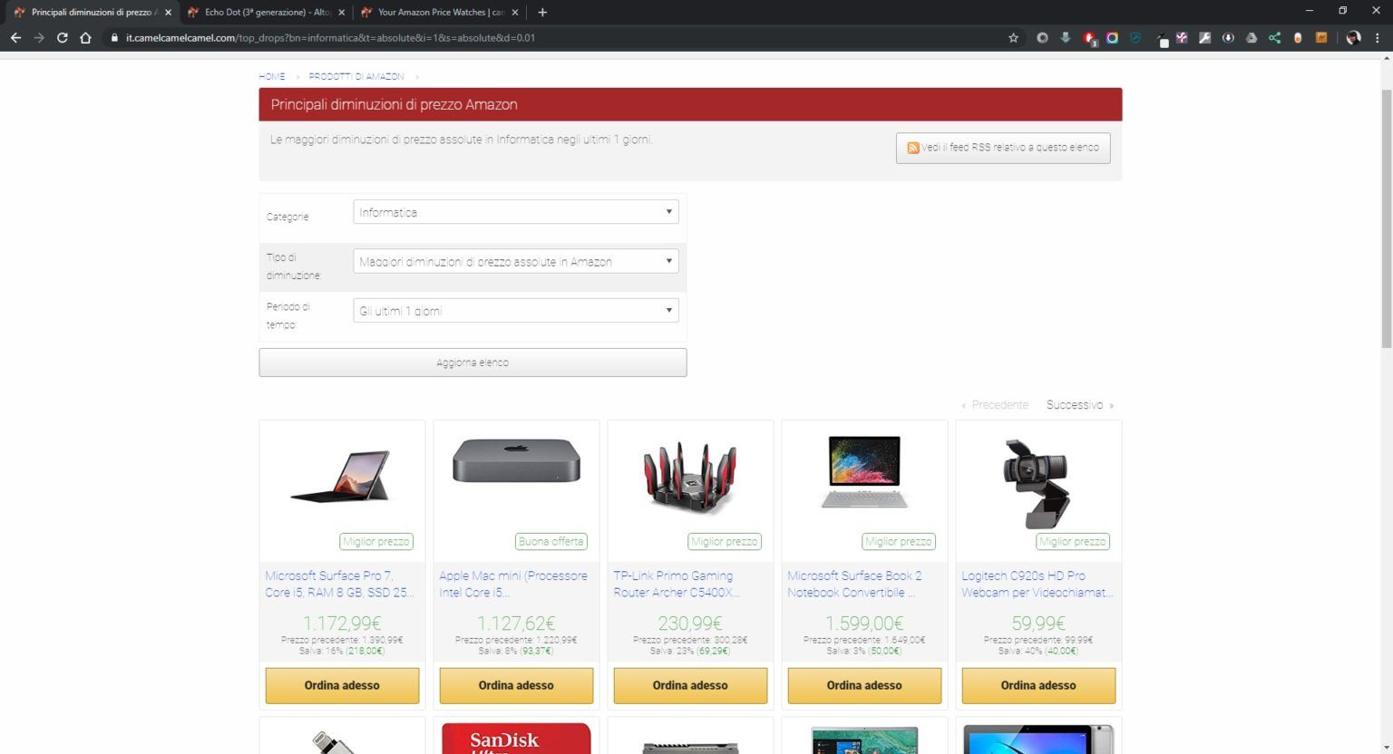Viewport: 1393px width, 754px height.
Task: Open TP-Link Primo Gaming Router title
Action: click(677, 584)
